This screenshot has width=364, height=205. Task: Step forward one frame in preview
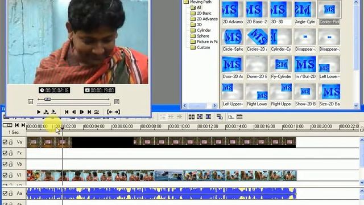[82, 112]
